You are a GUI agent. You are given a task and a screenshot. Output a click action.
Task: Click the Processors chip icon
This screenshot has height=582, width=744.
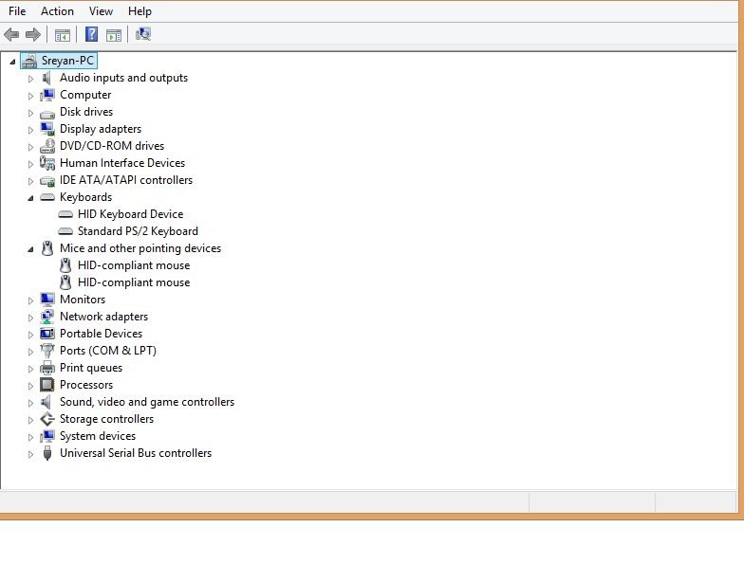(47, 385)
